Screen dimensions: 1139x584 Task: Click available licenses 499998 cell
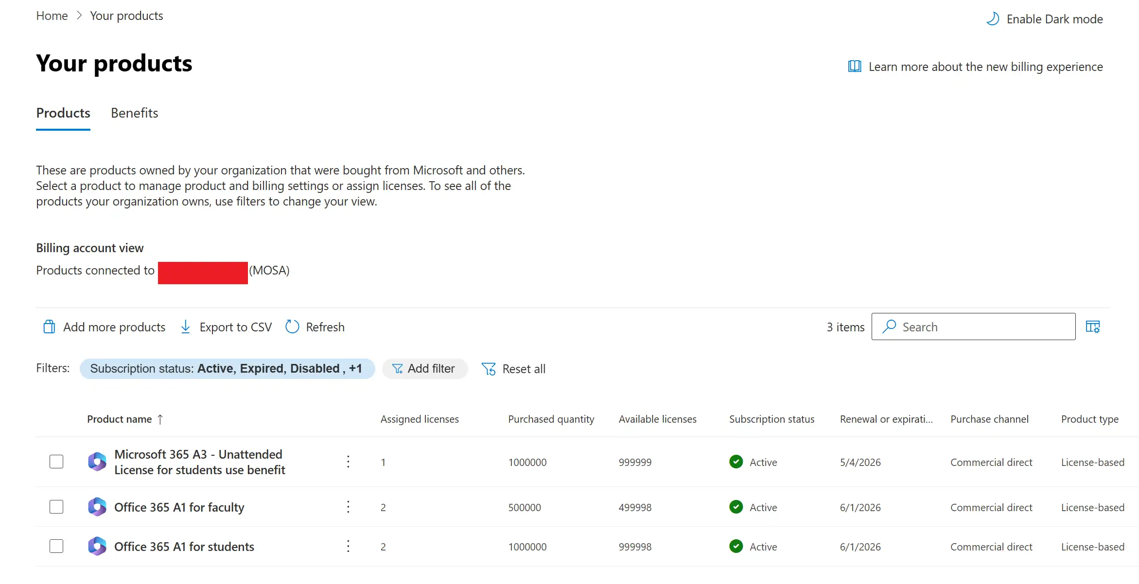(635, 507)
